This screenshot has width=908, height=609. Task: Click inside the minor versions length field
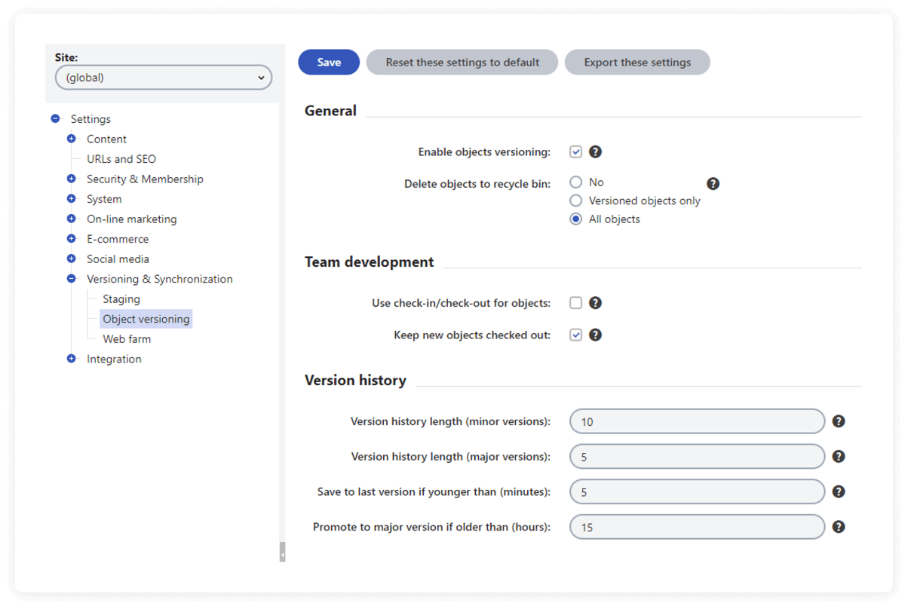[x=696, y=421]
